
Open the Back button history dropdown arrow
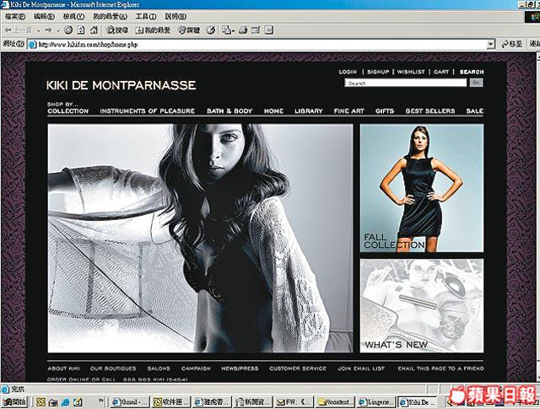(39, 30)
